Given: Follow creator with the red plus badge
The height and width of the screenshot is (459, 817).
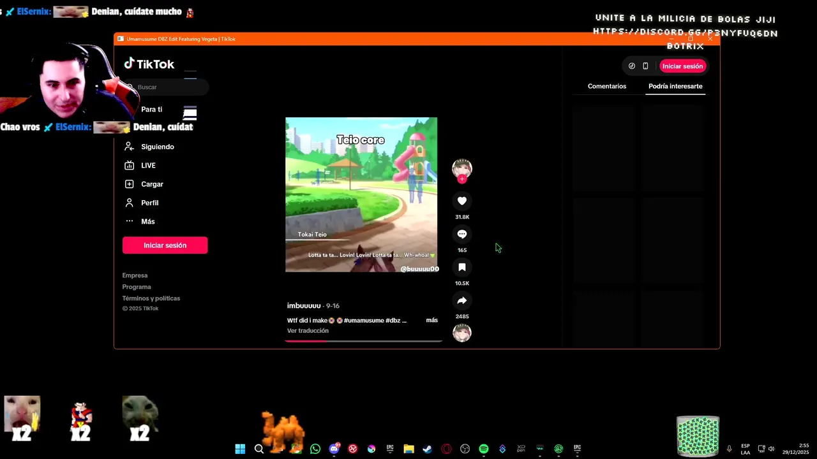Looking at the screenshot, I should [x=462, y=179].
